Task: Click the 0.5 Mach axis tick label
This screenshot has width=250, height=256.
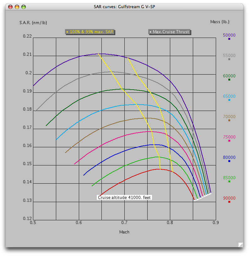Action: 33,223
